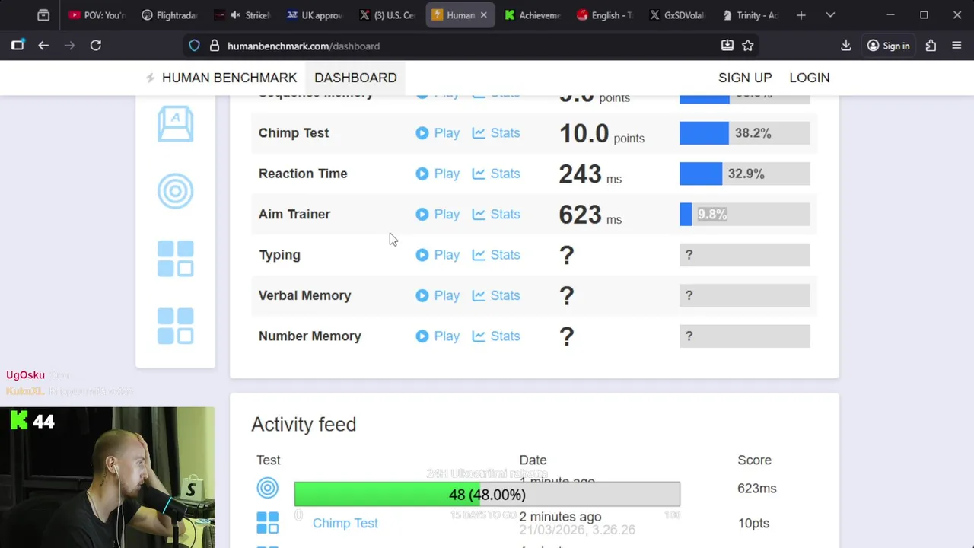Open the Firefox View icon at tab bar start
974x548 pixels.
point(43,15)
